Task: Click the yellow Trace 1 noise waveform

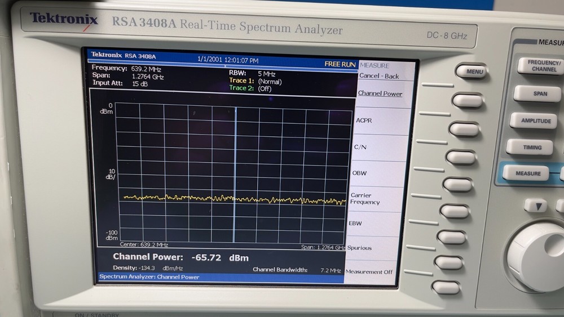Action: pyautogui.click(x=235, y=199)
